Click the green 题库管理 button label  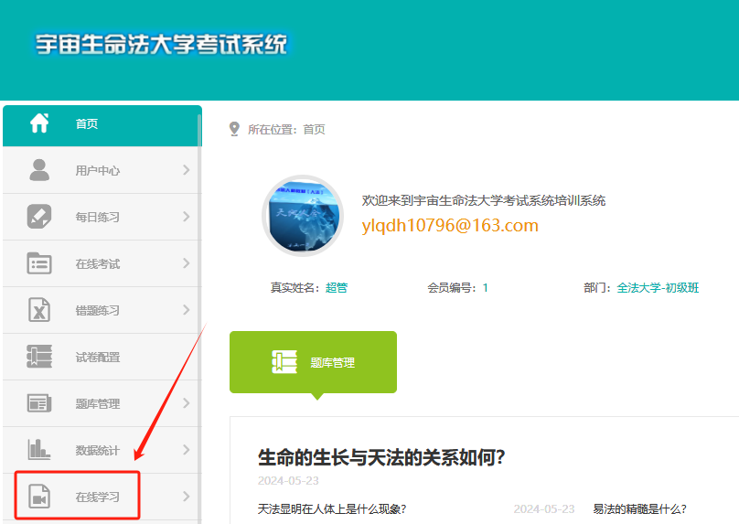(x=332, y=362)
